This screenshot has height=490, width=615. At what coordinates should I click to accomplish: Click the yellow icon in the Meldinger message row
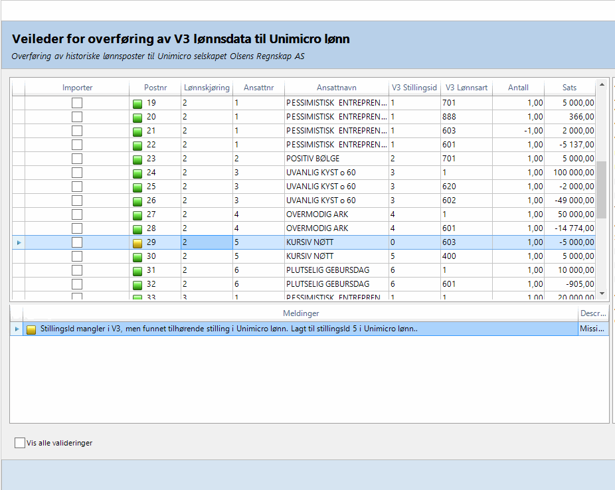tap(31, 329)
